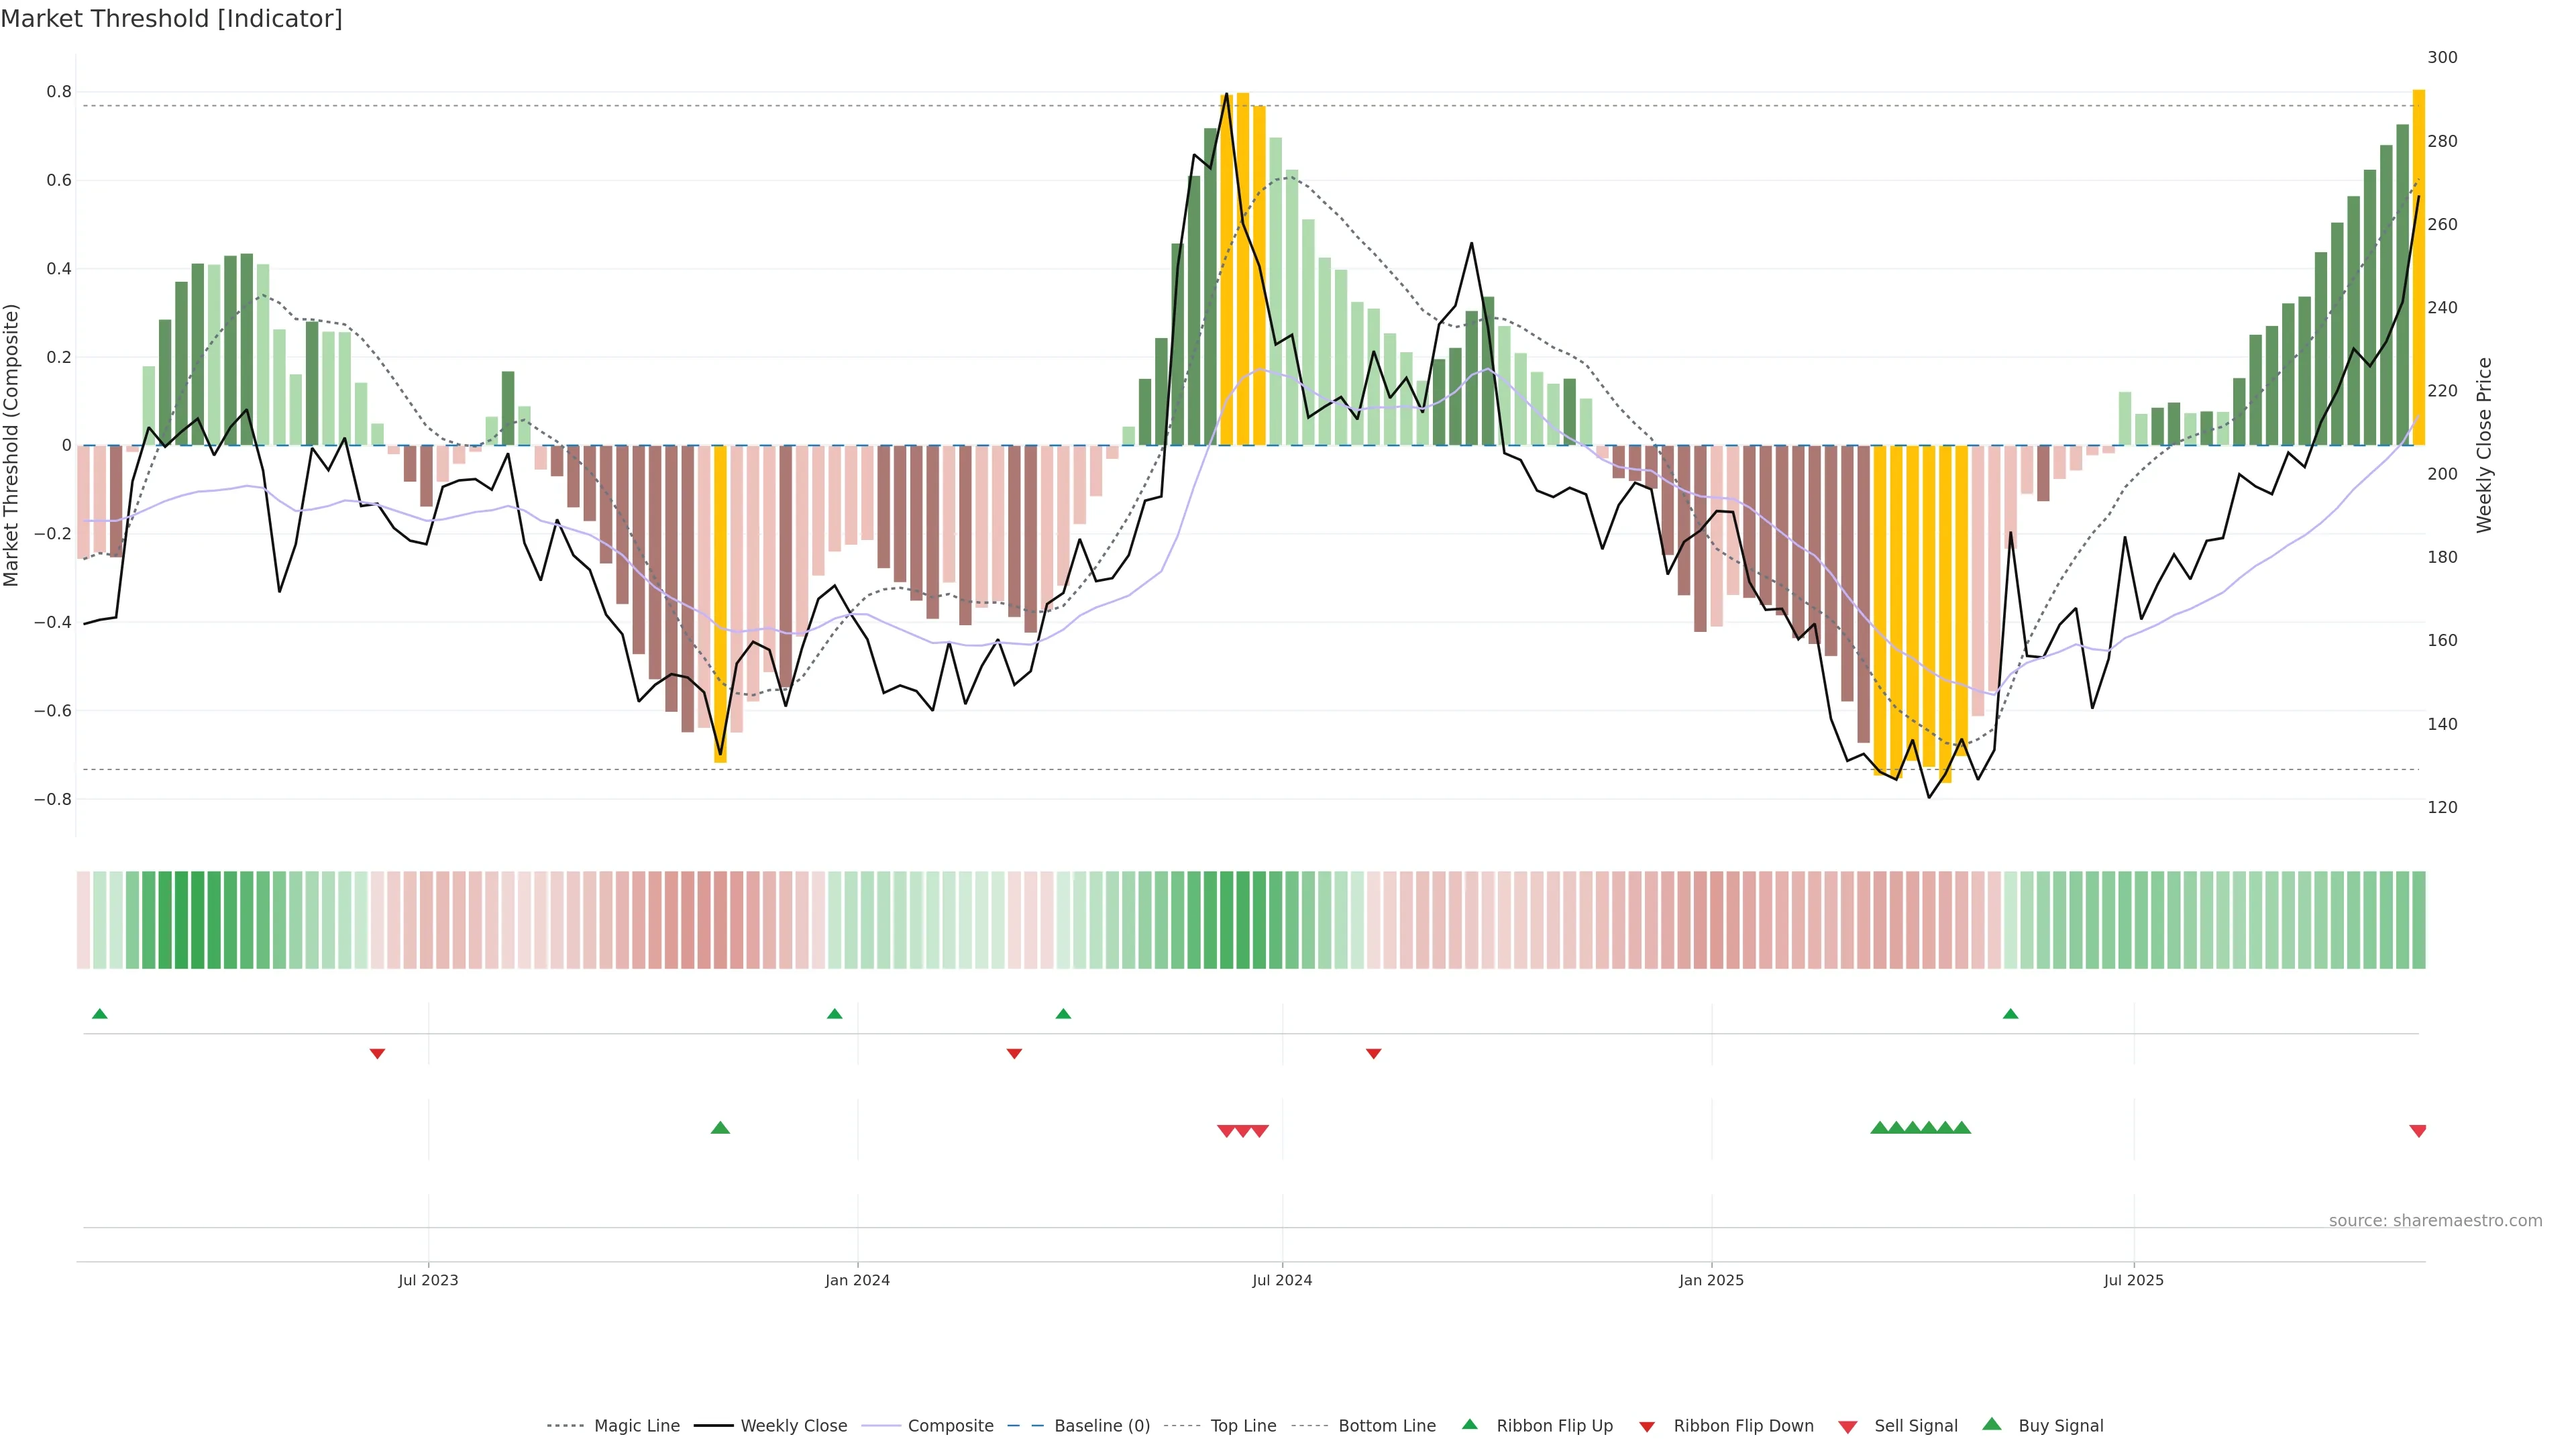Click the Jul 2025 x-axis label

pos(2133,1280)
